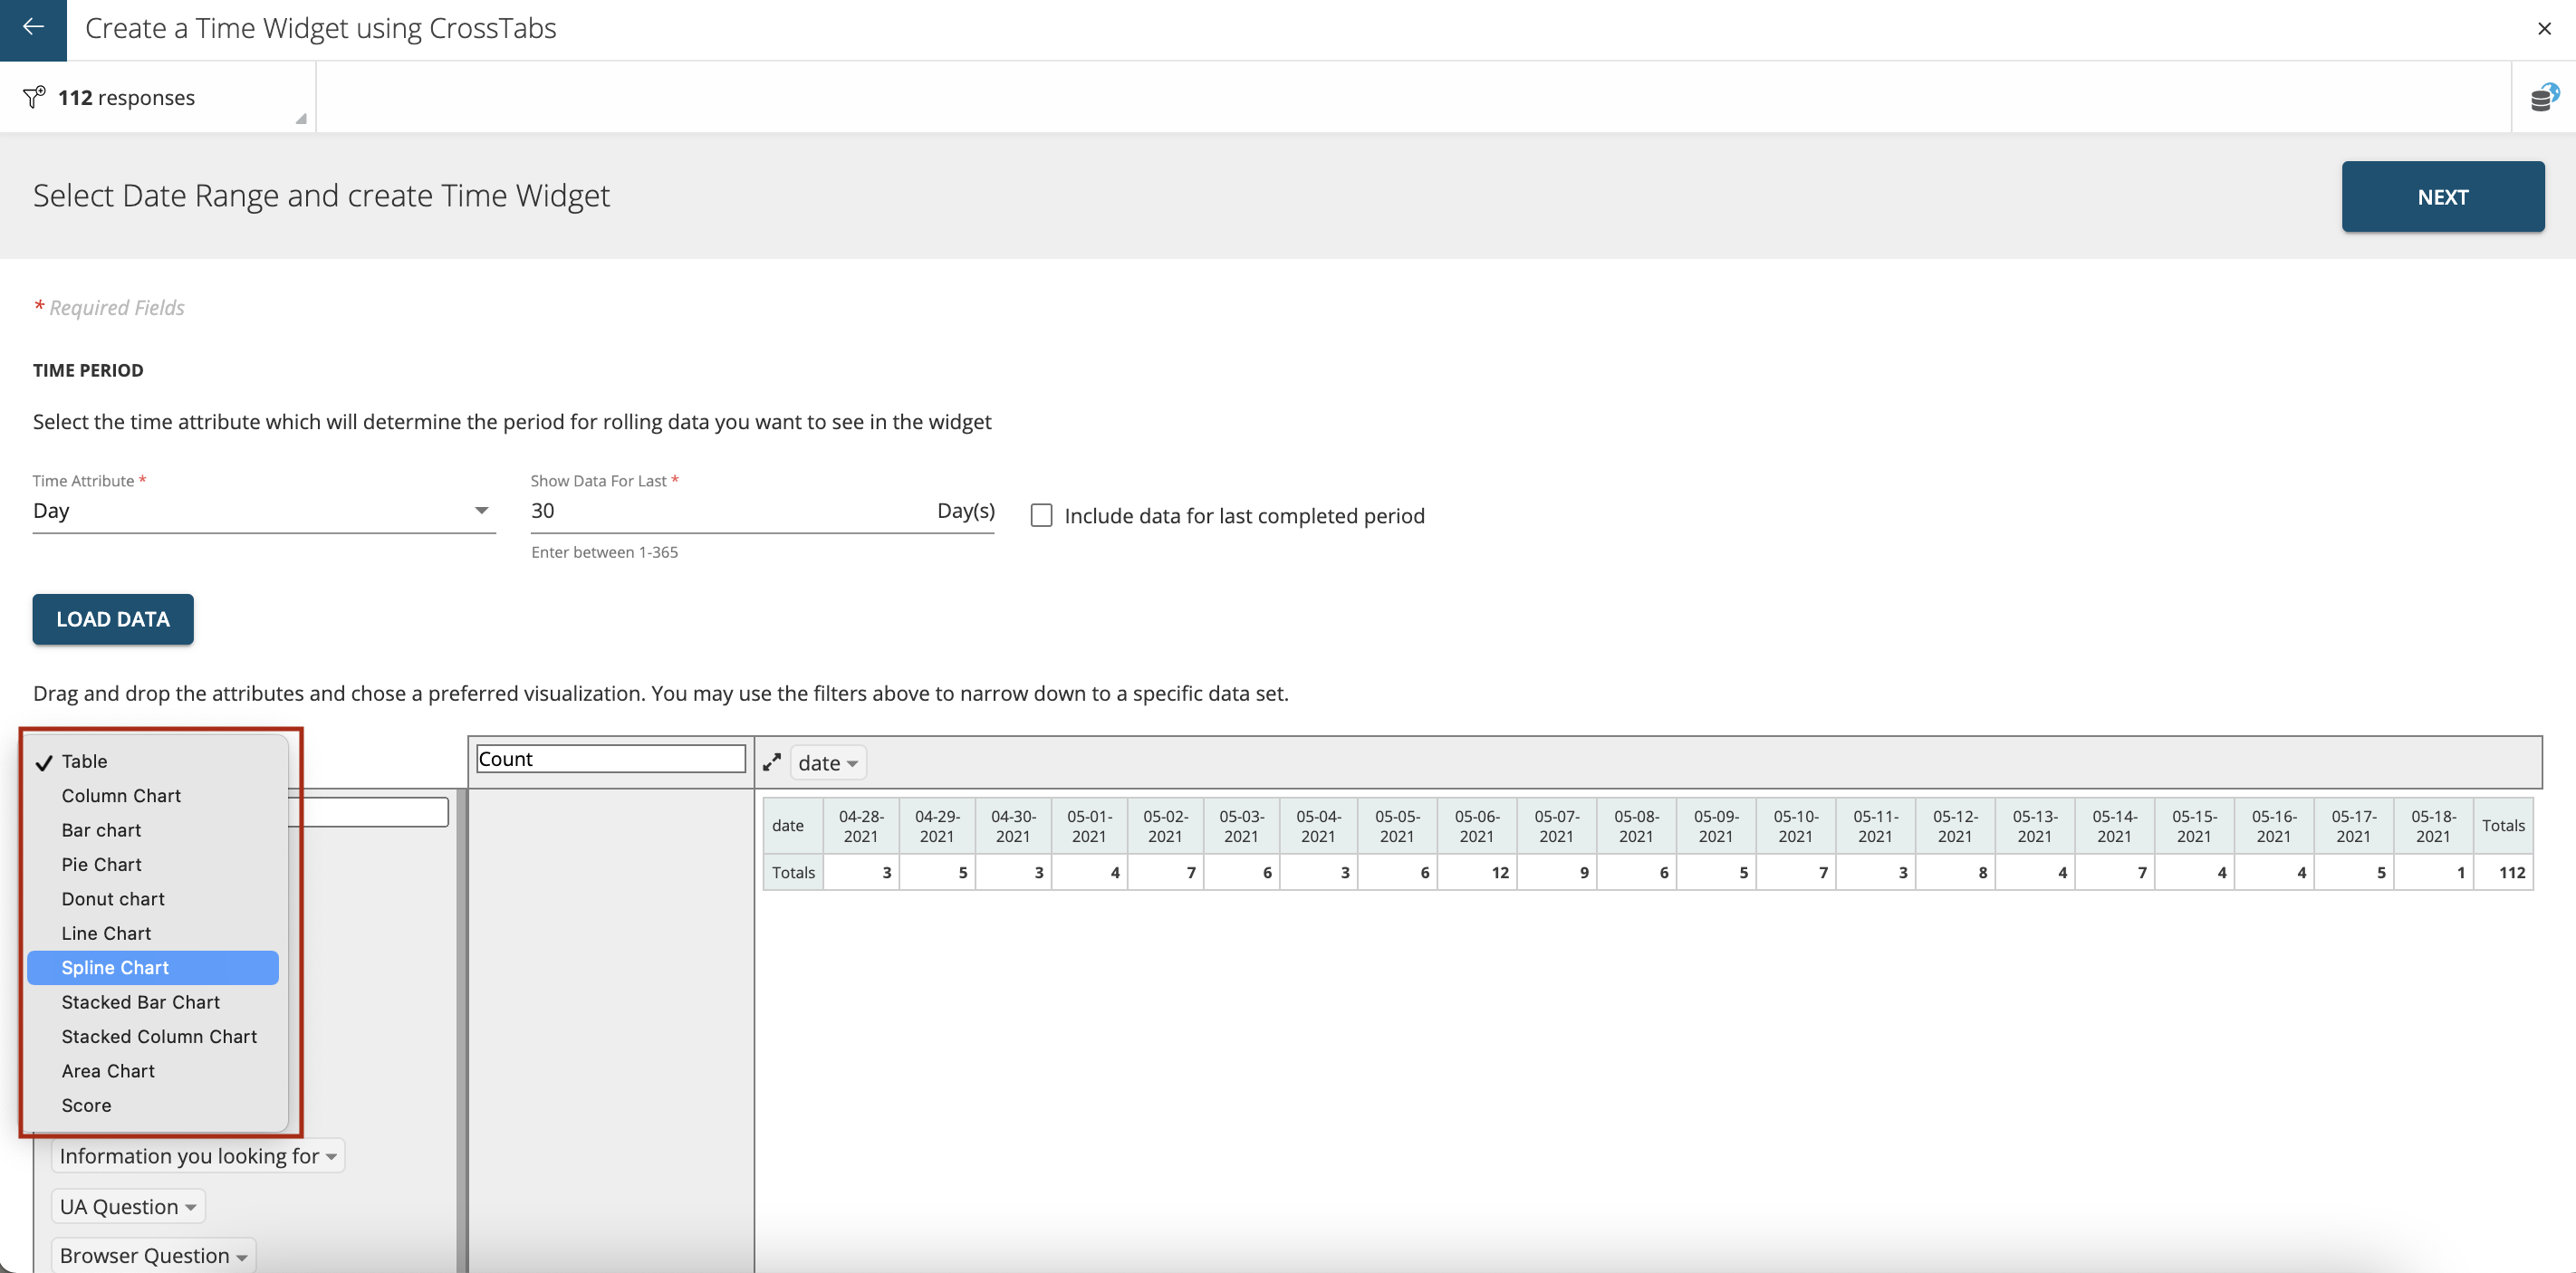Viewport: 2576px width, 1273px height.
Task: Click the back arrow icon
Action: pos(33,28)
